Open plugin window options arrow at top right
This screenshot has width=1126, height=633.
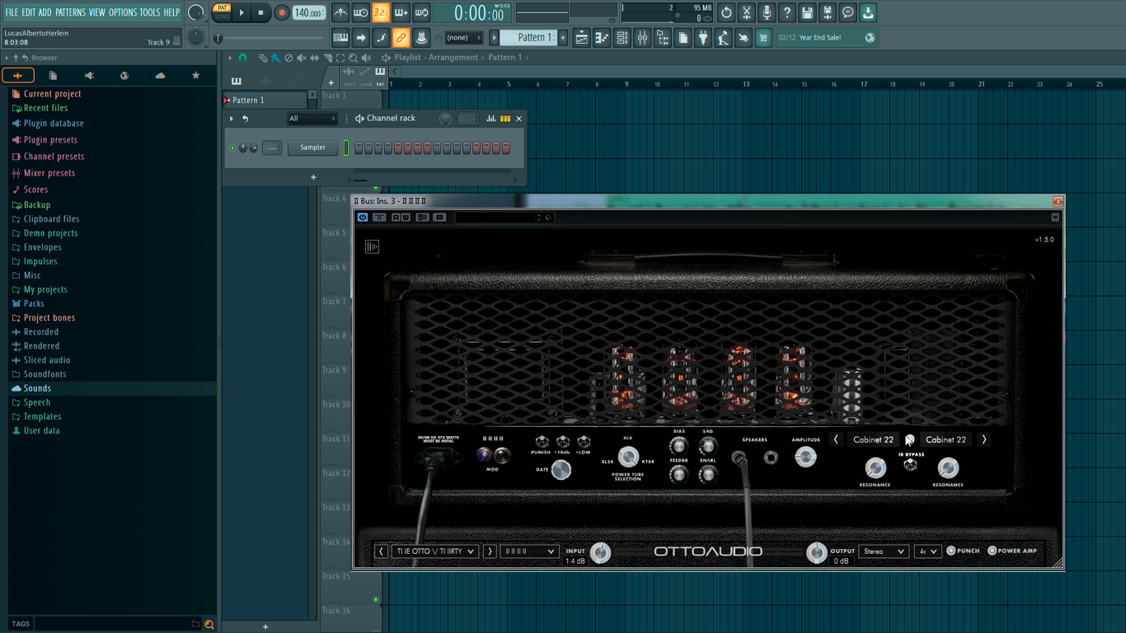(x=1055, y=218)
